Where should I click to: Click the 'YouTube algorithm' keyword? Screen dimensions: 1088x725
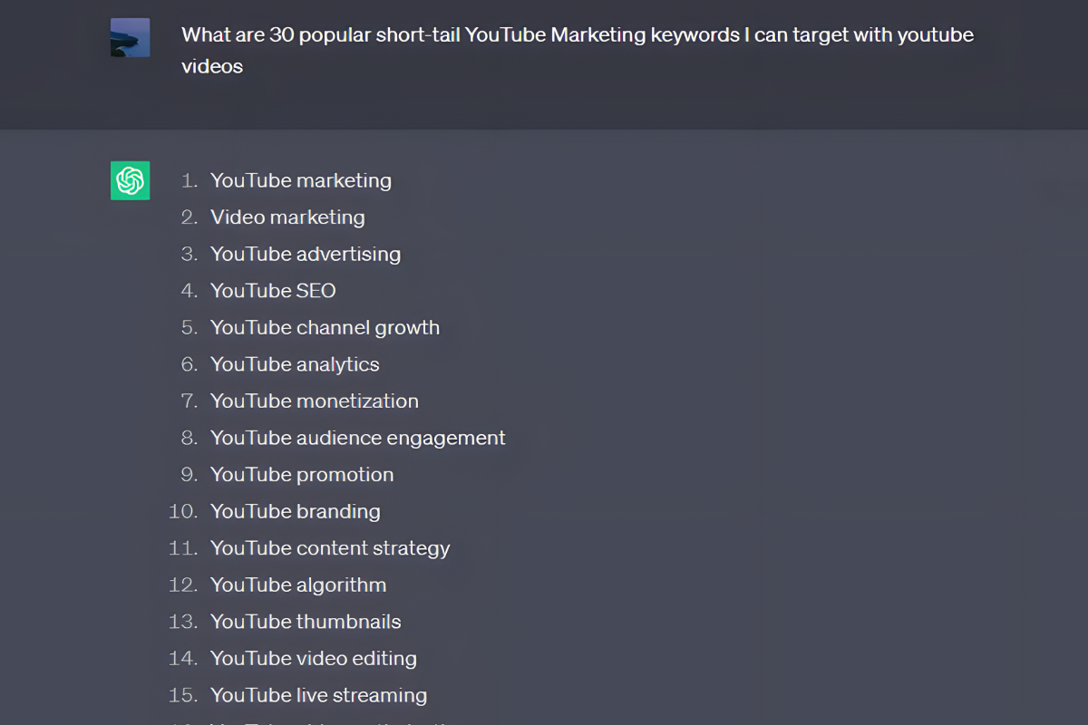[x=298, y=585]
